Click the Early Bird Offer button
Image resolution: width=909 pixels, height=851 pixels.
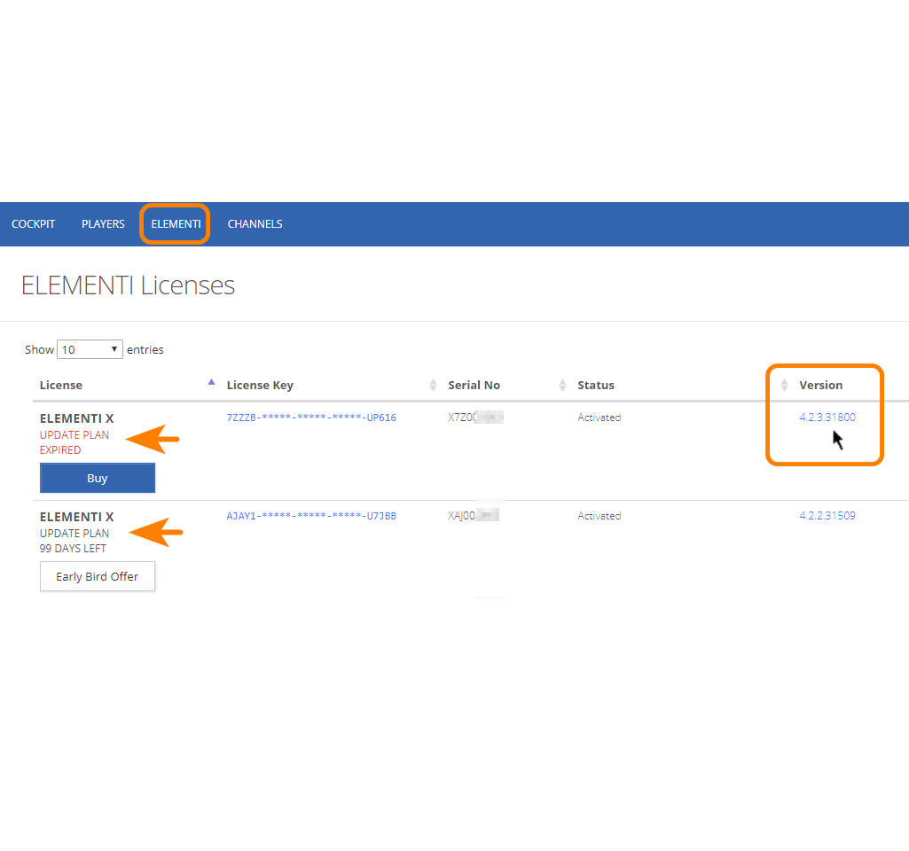(x=98, y=576)
